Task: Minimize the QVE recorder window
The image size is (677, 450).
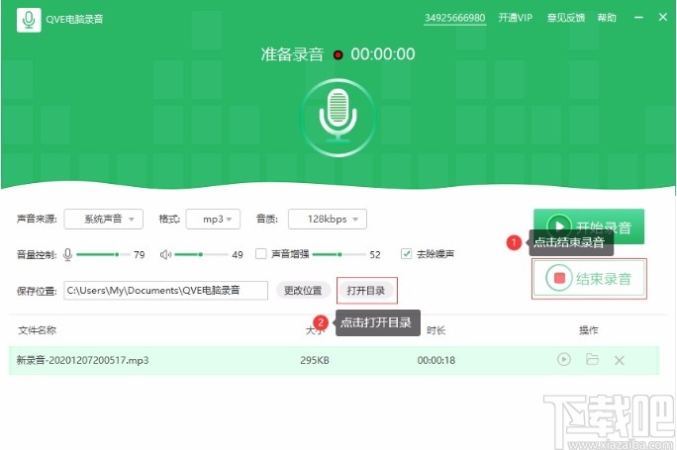Action: click(x=639, y=17)
